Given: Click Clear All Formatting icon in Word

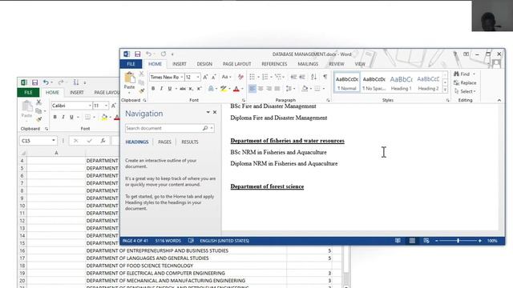Looking at the screenshot, I should pyautogui.click(x=240, y=77).
